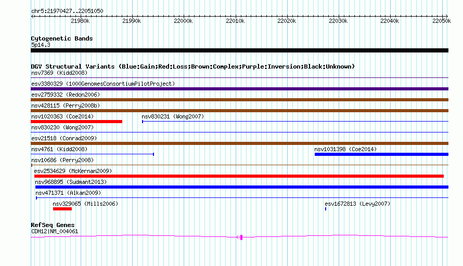Open esv3380329 1000GenomesConsortiumPilotProject label
Image resolution: width=463 pixels, height=266 pixels.
tap(103, 84)
